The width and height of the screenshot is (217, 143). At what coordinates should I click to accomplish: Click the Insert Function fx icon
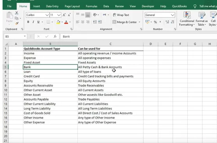point(55,37)
